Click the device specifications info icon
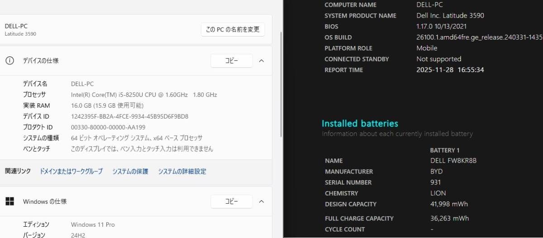The width and height of the screenshot is (543, 238). point(10,61)
